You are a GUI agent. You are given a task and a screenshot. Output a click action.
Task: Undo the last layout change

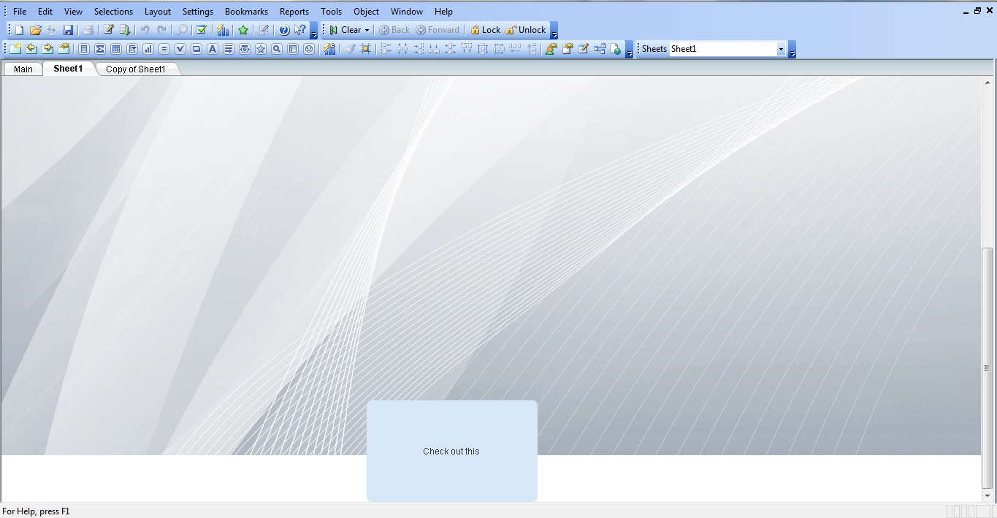(143, 29)
